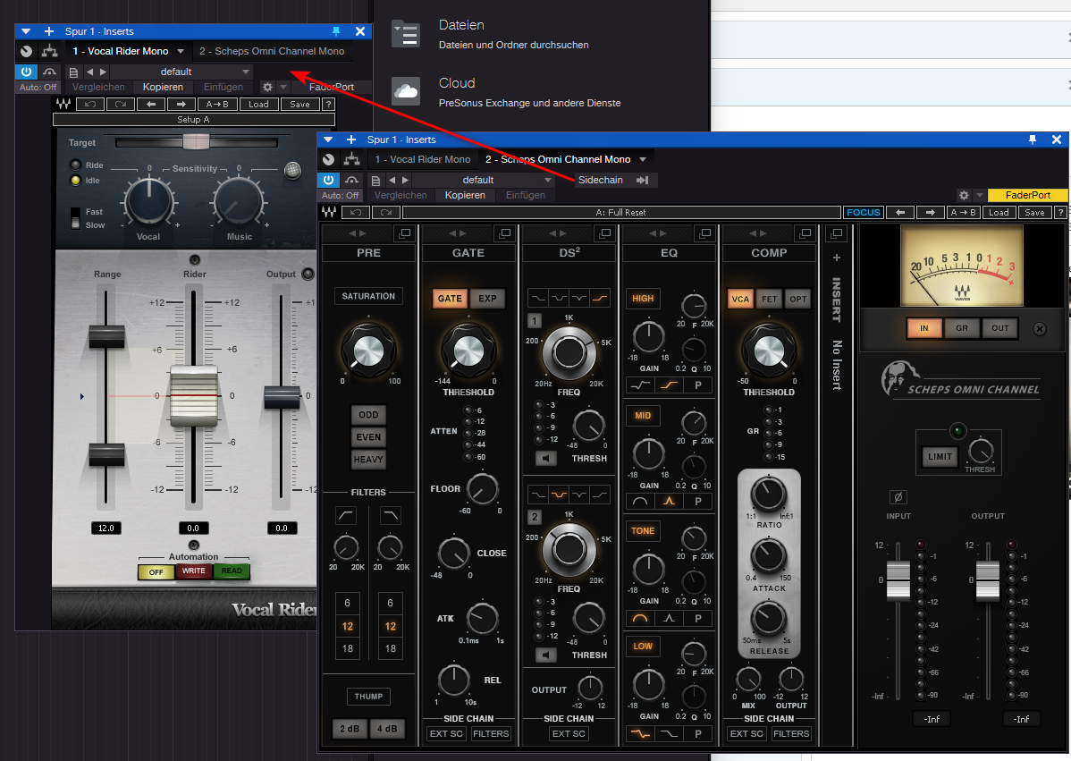Click the Cloud icon
1071x761 pixels.
(x=406, y=91)
